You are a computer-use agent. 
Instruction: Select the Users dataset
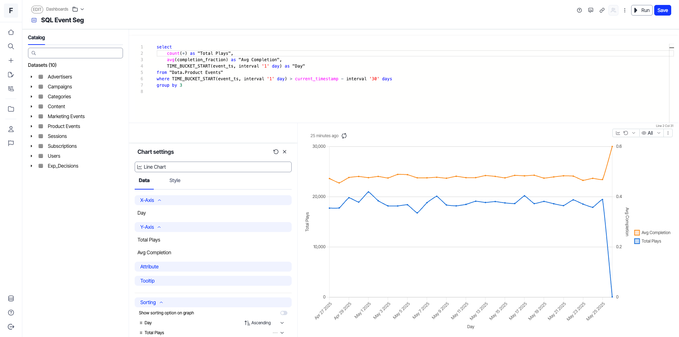[54, 156]
